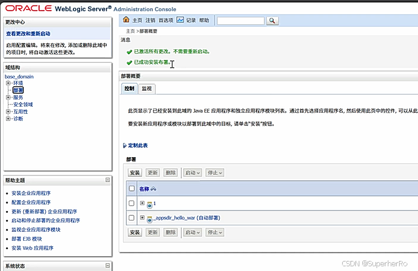The image size is (418, 271).
Task: Go to 主页 in the toolbar
Action: click(x=138, y=20)
